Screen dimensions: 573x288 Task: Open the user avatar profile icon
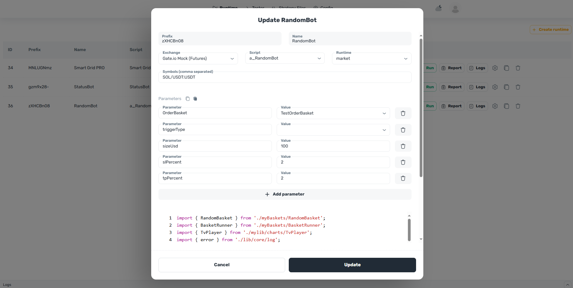(x=455, y=9)
